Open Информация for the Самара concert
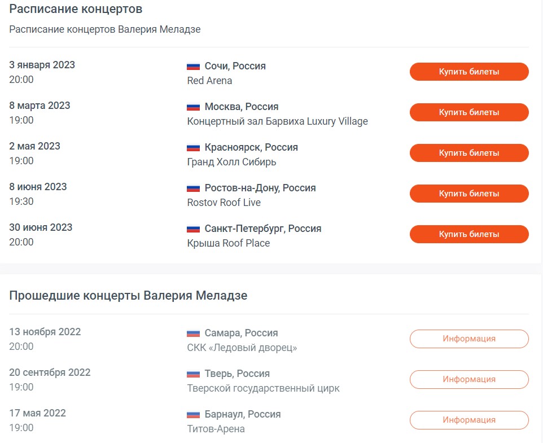Viewport: 543px width, 443px height. coord(468,339)
